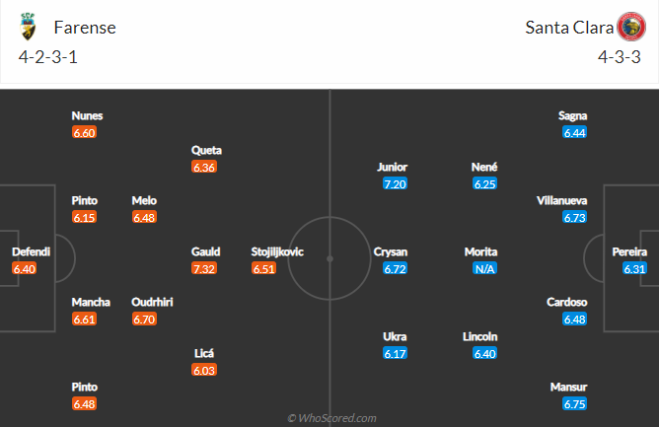Click the Farense club crest icon
This screenshot has height=427, width=659.
click(x=29, y=27)
